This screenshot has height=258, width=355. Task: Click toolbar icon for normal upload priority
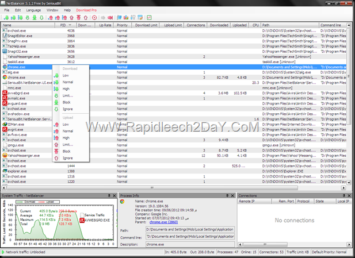click(58, 17)
